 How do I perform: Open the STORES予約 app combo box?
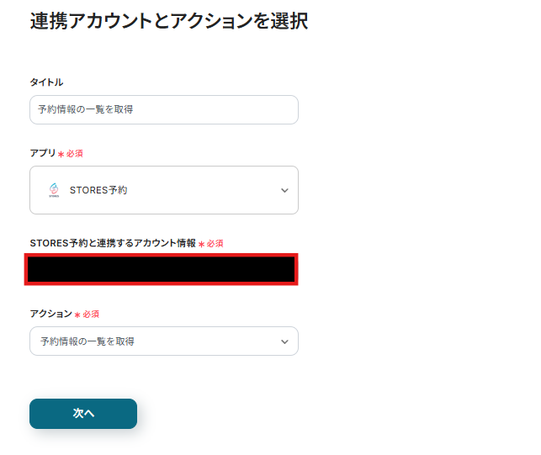tap(164, 190)
